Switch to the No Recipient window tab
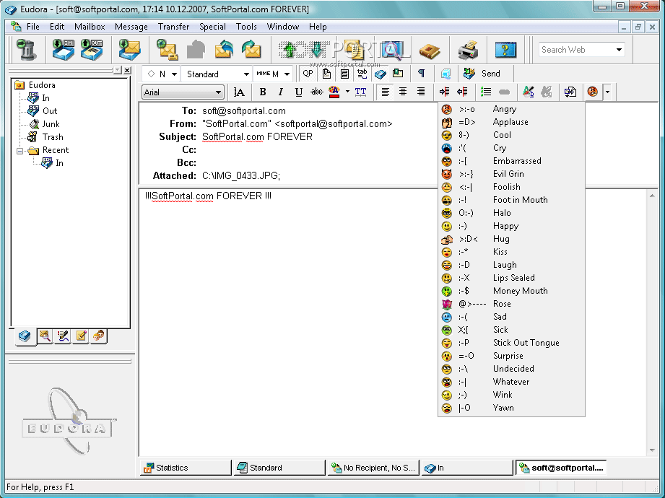The height and width of the screenshot is (498, 665). pos(373,468)
